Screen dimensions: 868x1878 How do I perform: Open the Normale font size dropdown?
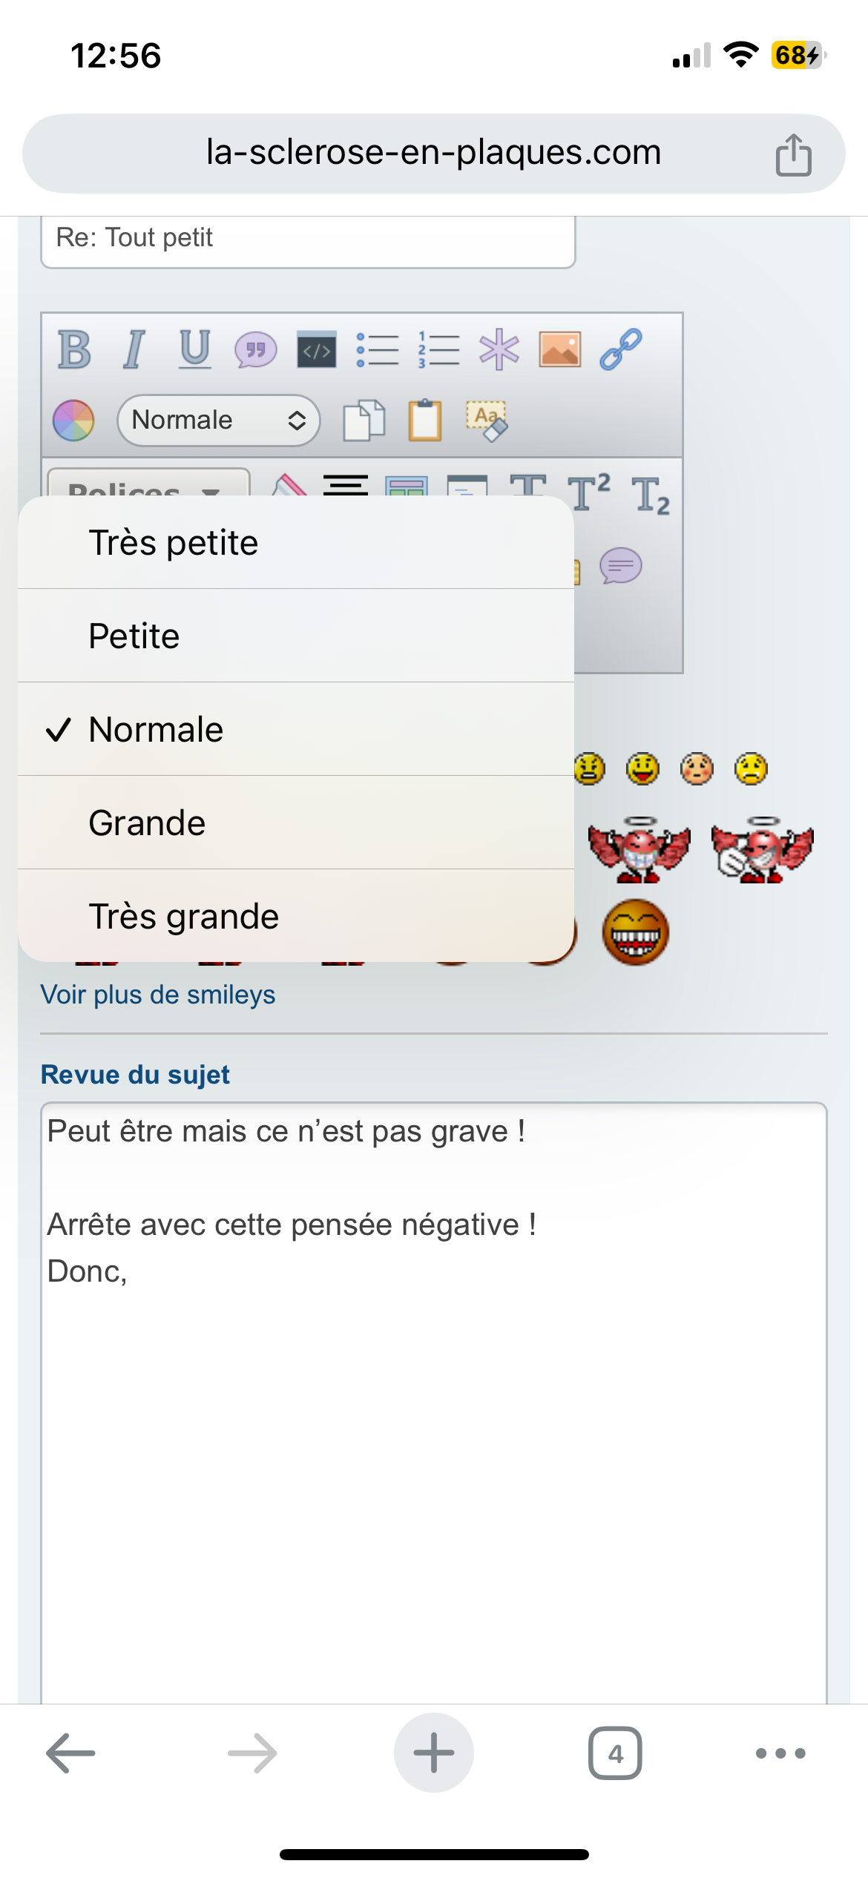219,420
